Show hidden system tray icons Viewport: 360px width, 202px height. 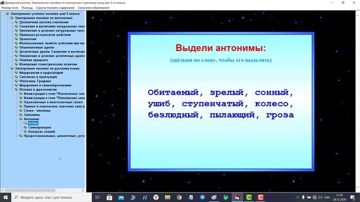point(298,197)
